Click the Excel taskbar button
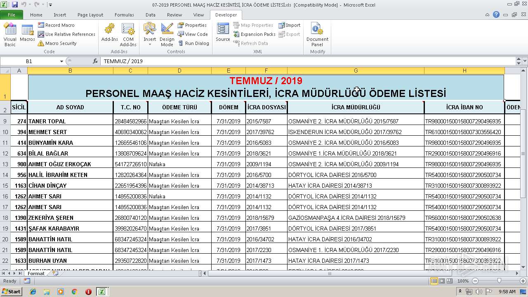 [x=101, y=292]
